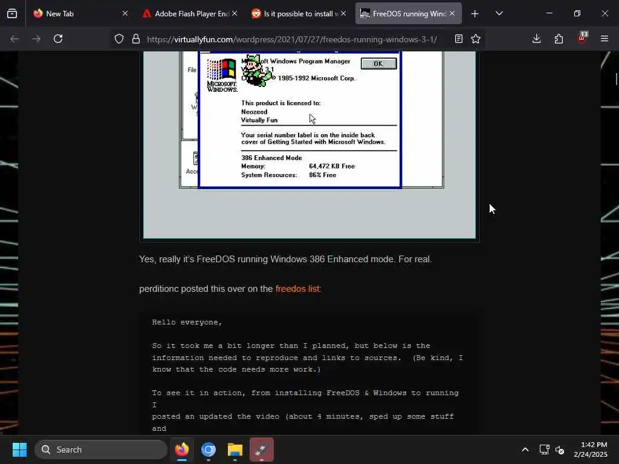
Task: Open clock and date 1:42 PM
Action: (x=591, y=449)
